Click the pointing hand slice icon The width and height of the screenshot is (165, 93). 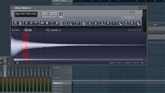[x=120, y=24]
